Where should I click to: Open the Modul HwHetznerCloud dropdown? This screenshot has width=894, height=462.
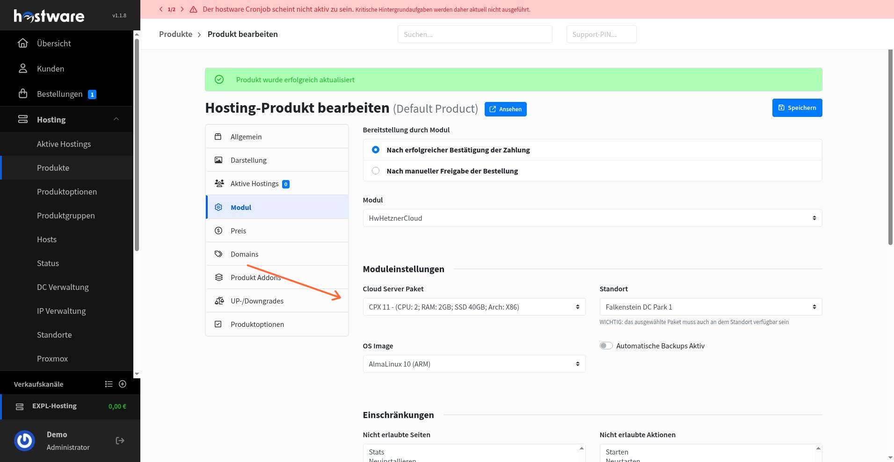592,218
